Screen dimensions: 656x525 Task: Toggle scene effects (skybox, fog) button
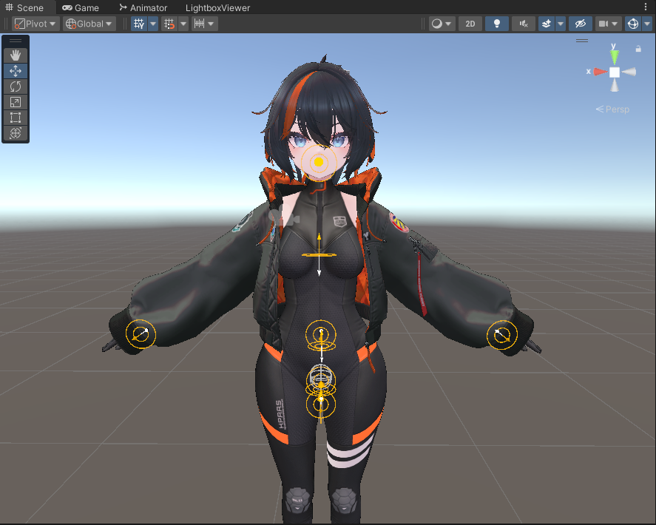(x=547, y=24)
